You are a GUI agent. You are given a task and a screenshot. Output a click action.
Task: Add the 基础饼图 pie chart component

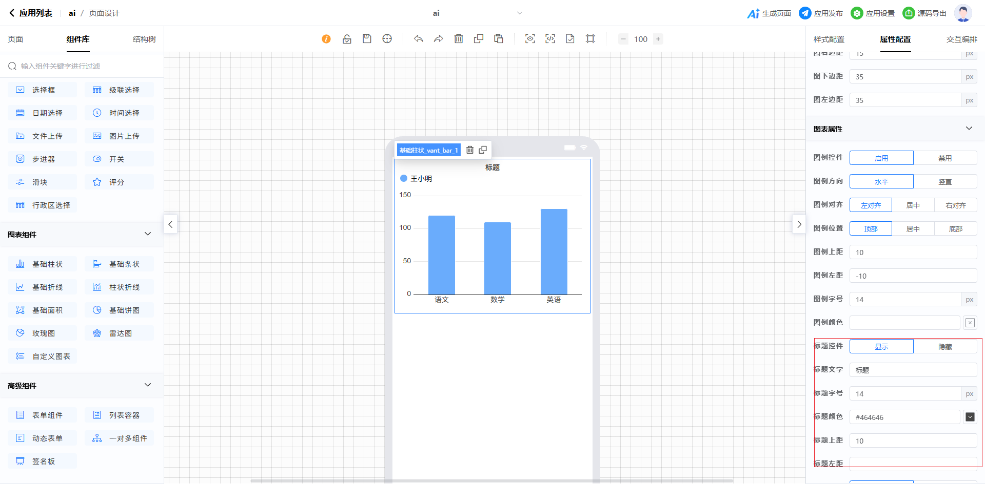119,310
